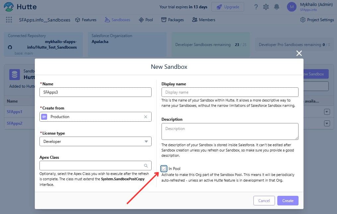Open the Create from combobox
Image resolution: width=337 pixels, height=214 pixels.
pyautogui.click(x=96, y=117)
